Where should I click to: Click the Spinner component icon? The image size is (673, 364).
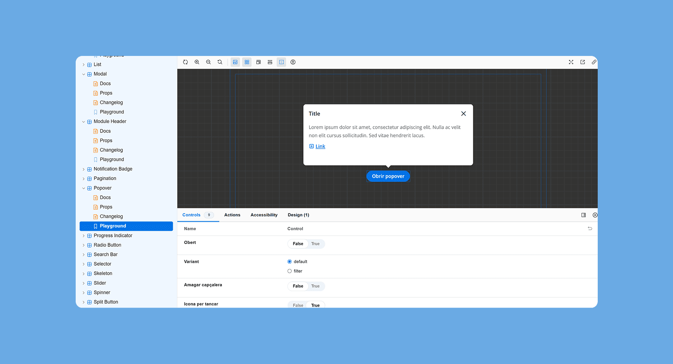pyautogui.click(x=89, y=293)
